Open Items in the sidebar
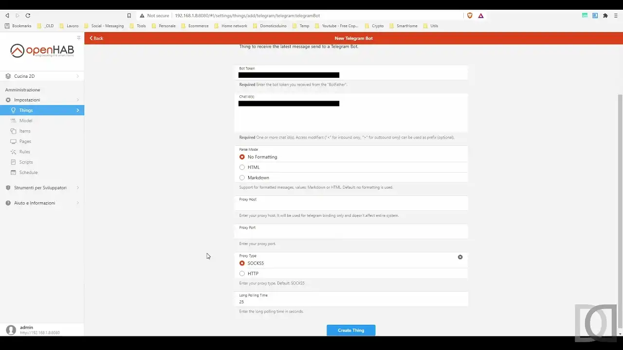This screenshot has width=623, height=350. point(42,131)
